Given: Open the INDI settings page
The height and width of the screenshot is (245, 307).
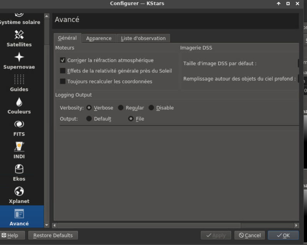Looking at the screenshot, I should pos(19,150).
